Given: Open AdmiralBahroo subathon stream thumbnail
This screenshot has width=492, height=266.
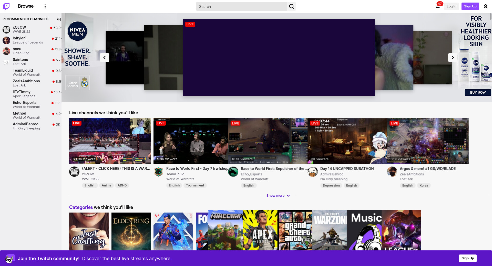Looking at the screenshot, I should pyautogui.click(x=347, y=141).
